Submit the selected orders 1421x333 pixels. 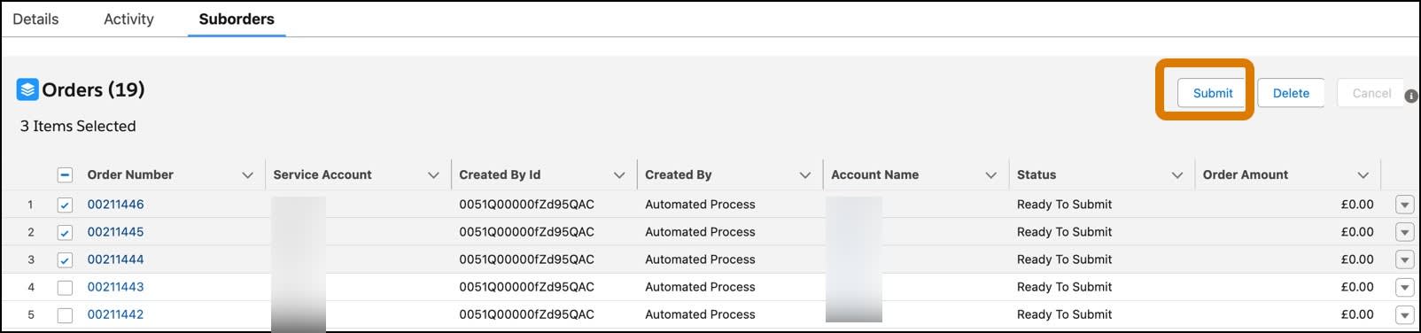pos(1213,93)
